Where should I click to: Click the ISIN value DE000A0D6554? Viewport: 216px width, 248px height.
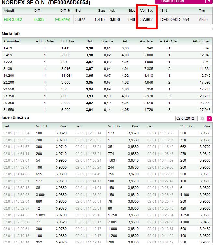click(175, 20)
